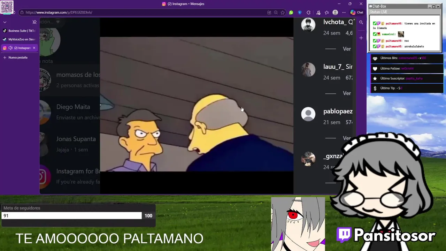
Task: Click the Último Follow heart icon
Action: (375, 69)
